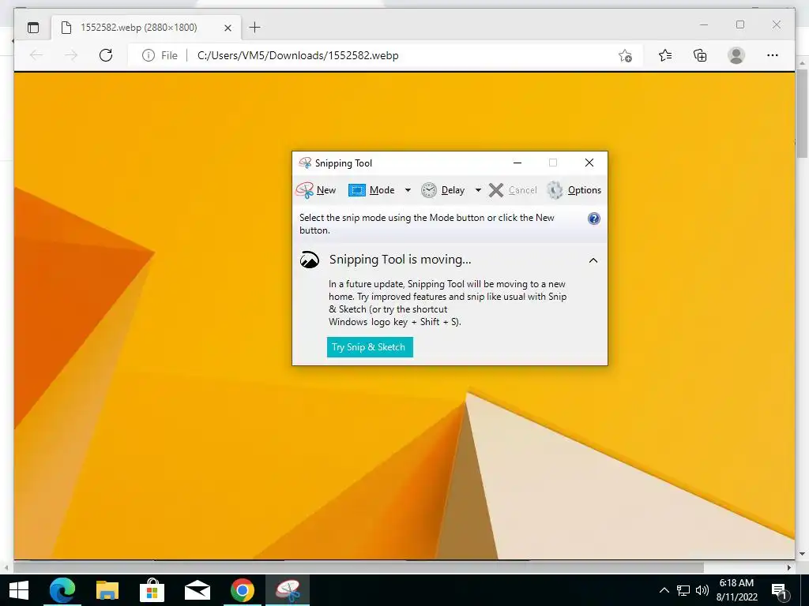
Task: Click the network status tray icon
Action: point(683,590)
